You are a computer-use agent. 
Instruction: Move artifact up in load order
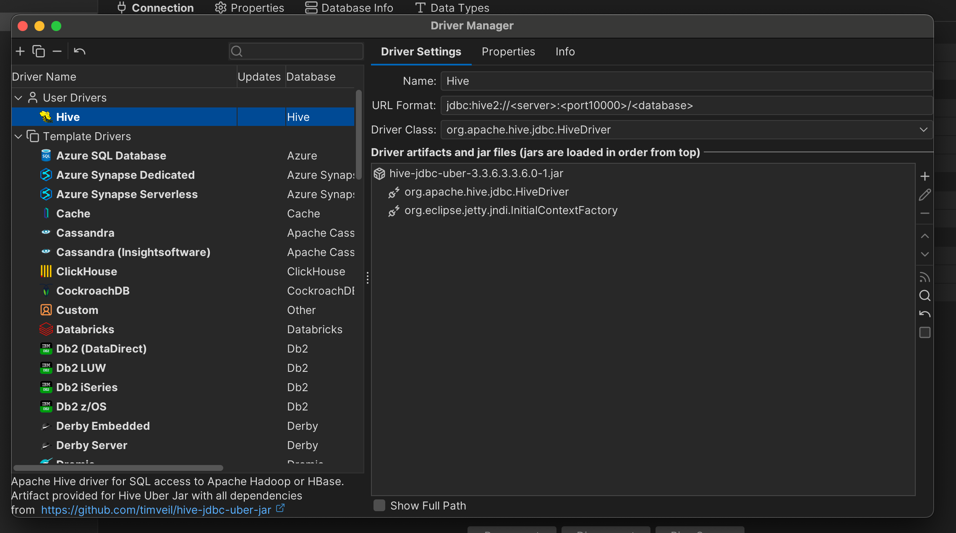coord(925,236)
